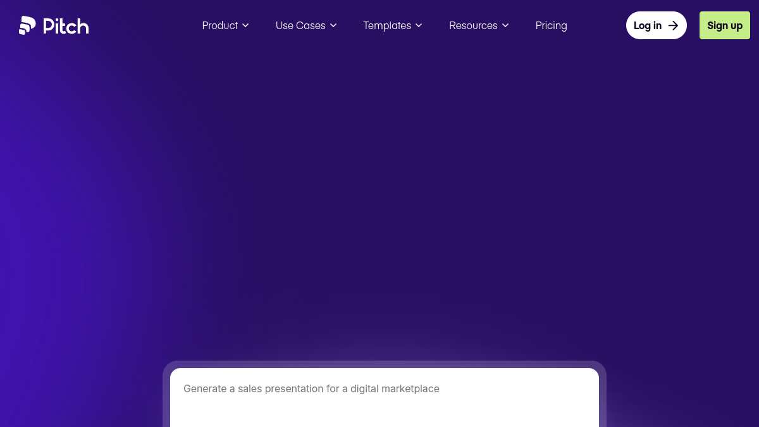Click the translucent border around prompt box
The height and width of the screenshot is (427, 759).
(x=385, y=364)
